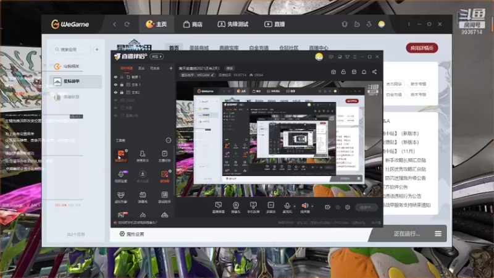Toggle the 麦克风 microphone
Image resolution: width=494 pixels, height=278 pixels.
coord(287,208)
